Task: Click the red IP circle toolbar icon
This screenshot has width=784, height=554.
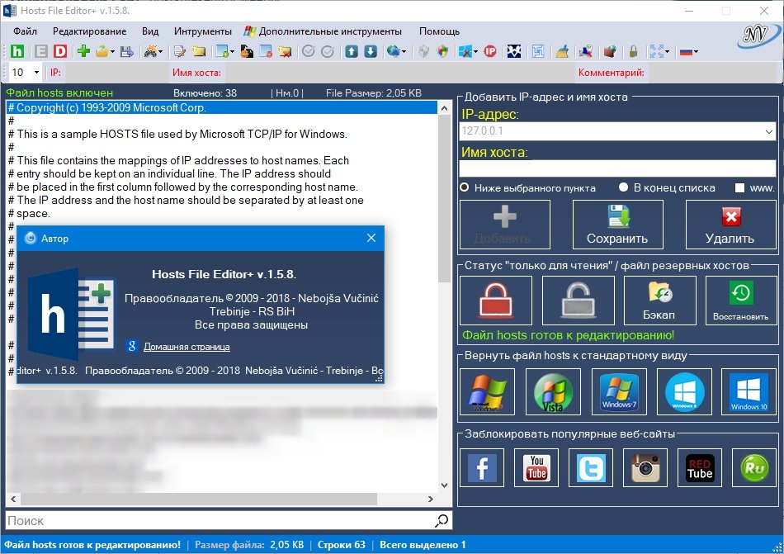Action: click(x=490, y=51)
